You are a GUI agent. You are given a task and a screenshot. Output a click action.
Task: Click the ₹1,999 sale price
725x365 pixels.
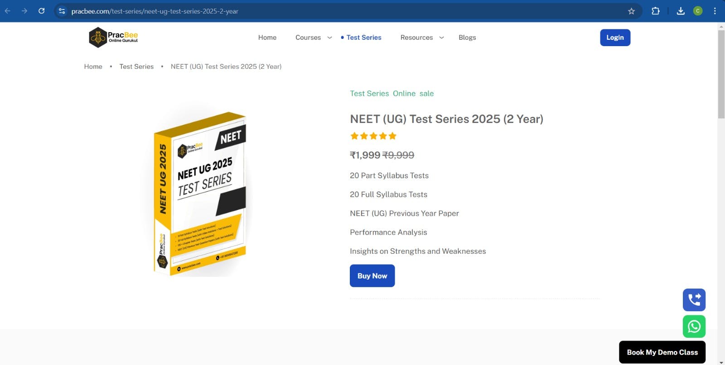365,155
